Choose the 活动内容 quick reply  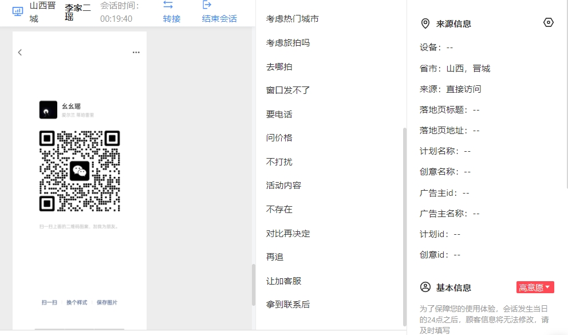pyautogui.click(x=283, y=186)
